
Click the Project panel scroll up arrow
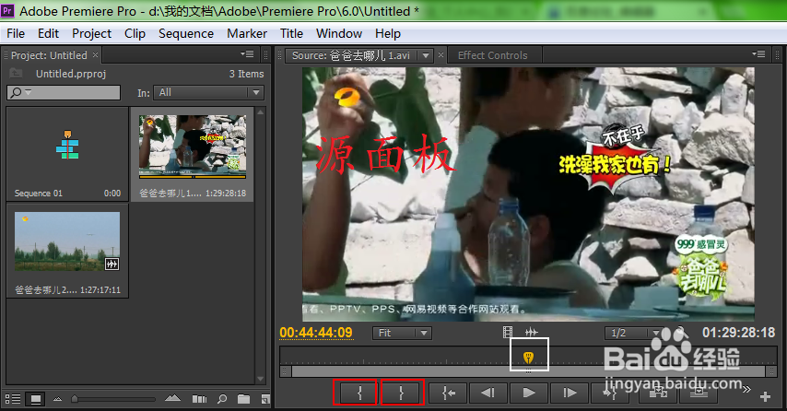(x=260, y=112)
